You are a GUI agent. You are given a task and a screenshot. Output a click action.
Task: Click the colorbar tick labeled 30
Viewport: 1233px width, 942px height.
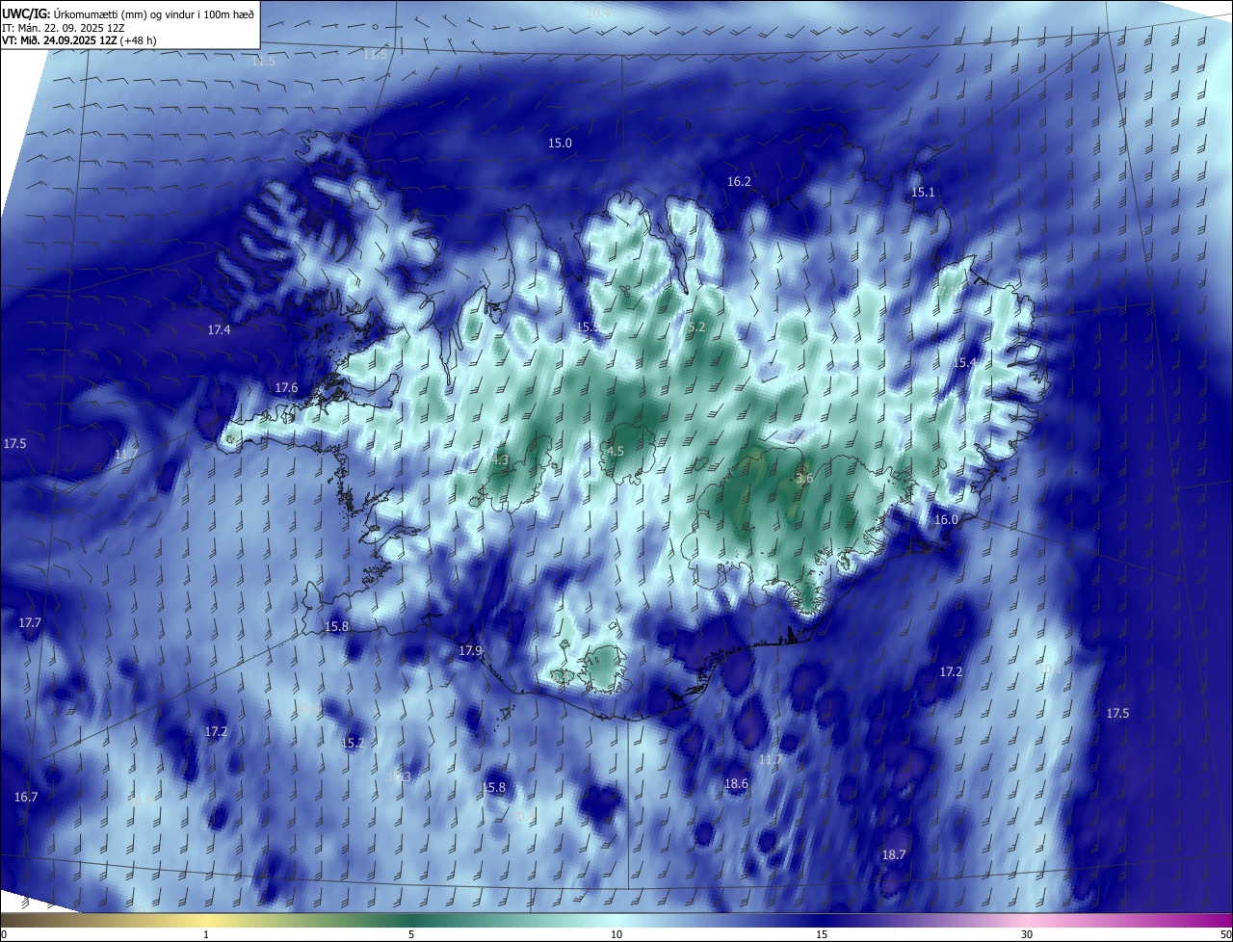point(1027,934)
